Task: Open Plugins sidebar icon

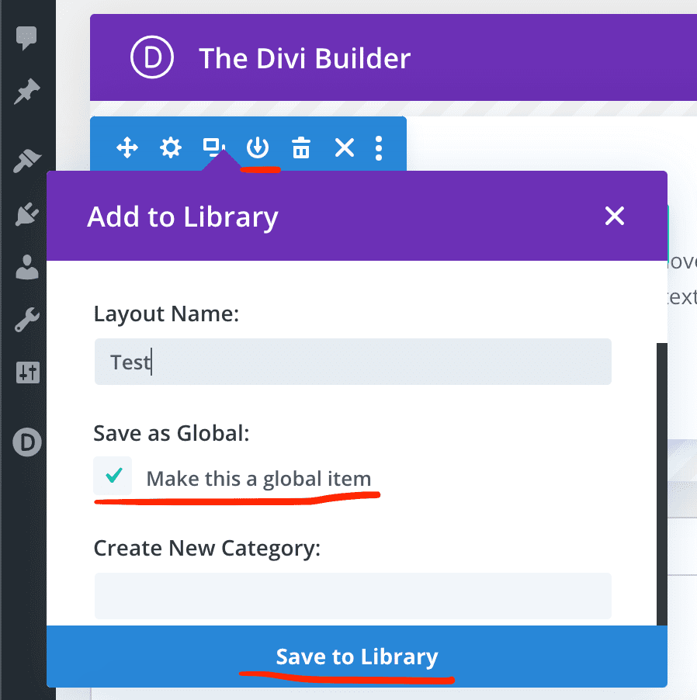Action: (x=27, y=214)
